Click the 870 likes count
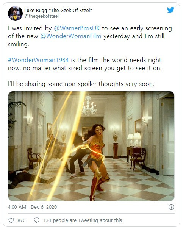186x228 pixels. (x=22, y=220)
